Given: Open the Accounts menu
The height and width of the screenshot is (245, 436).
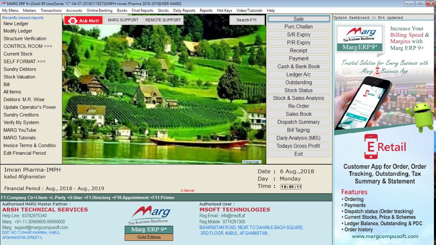Looking at the screenshot, I should (x=74, y=11).
